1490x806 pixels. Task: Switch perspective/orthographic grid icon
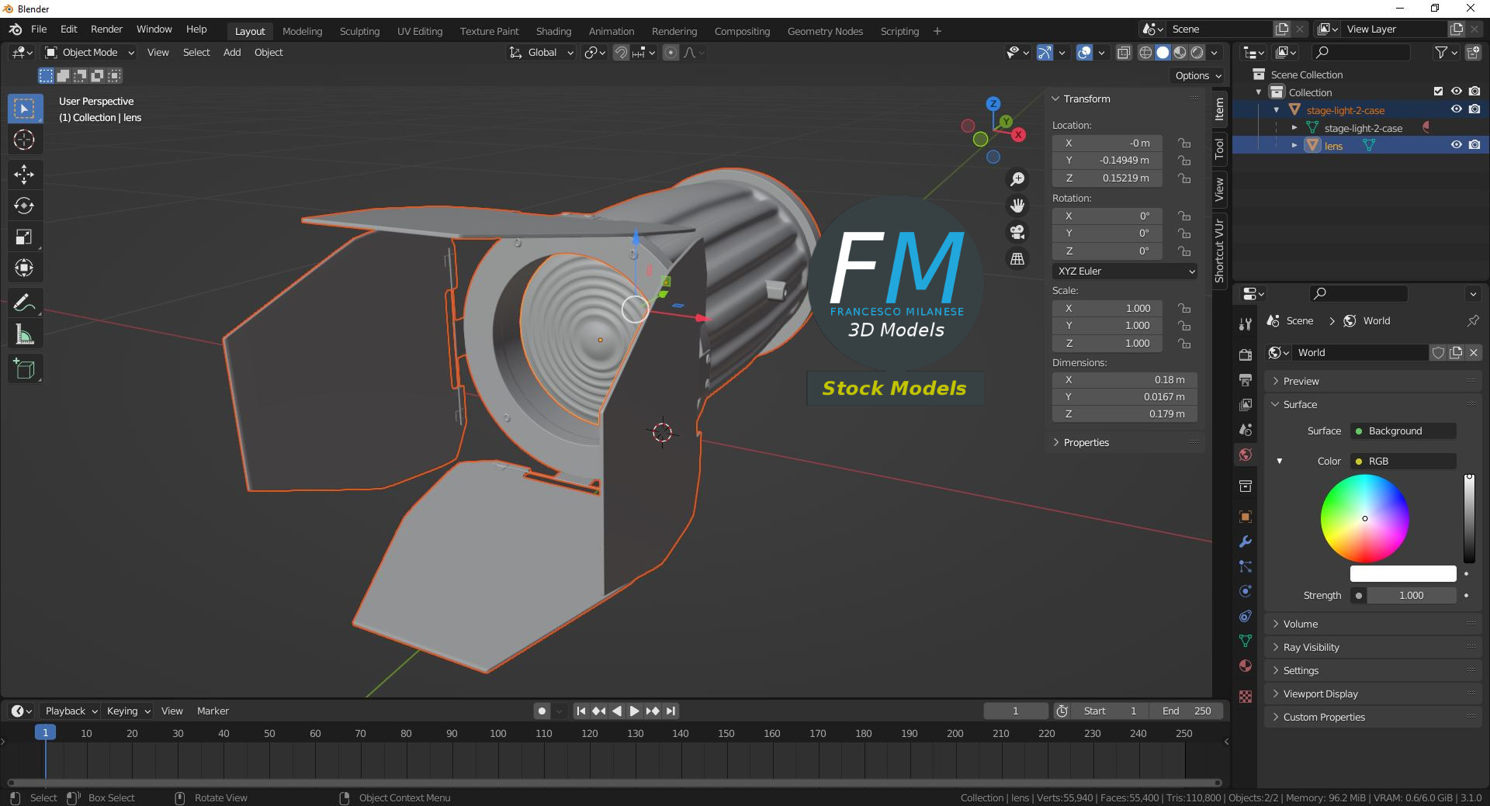click(1017, 258)
